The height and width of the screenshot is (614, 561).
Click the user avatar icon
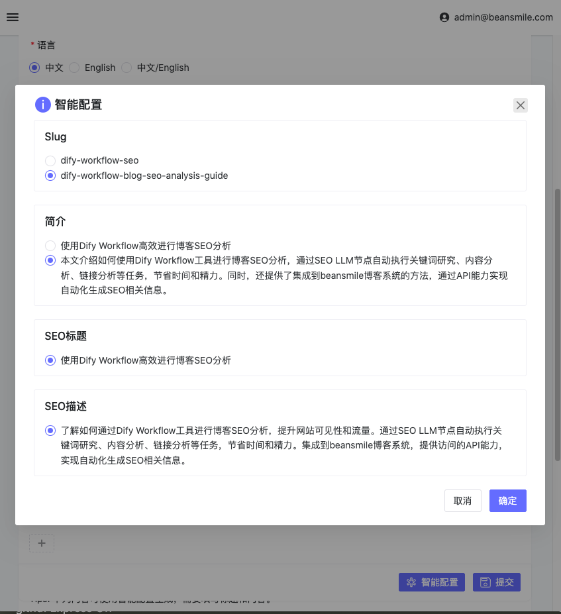(444, 17)
